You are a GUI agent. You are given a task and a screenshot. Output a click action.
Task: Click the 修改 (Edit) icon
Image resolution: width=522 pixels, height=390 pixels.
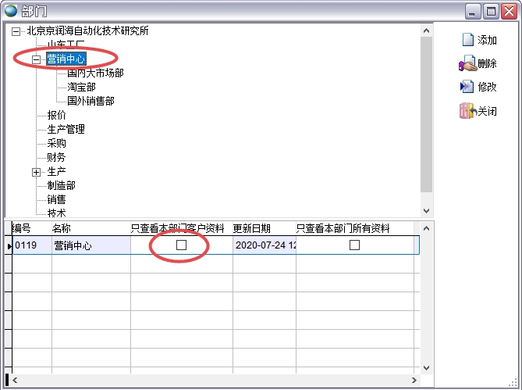point(467,87)
